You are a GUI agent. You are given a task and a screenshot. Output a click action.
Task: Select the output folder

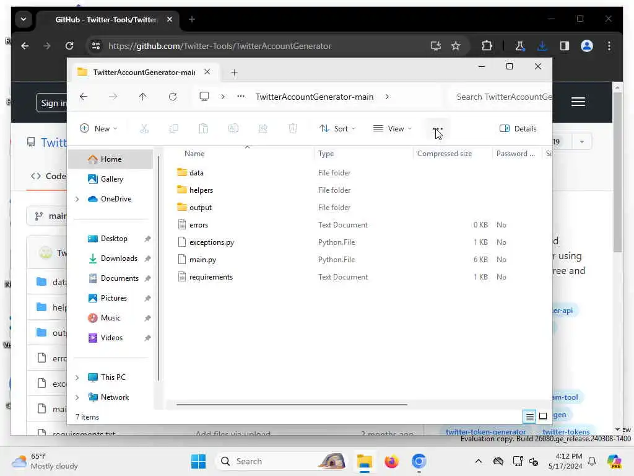[200, 208]
